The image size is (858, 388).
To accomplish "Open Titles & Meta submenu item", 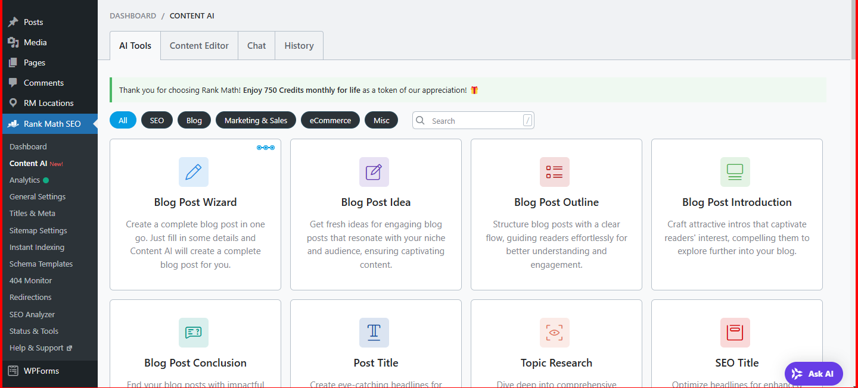I will [32, 213].
